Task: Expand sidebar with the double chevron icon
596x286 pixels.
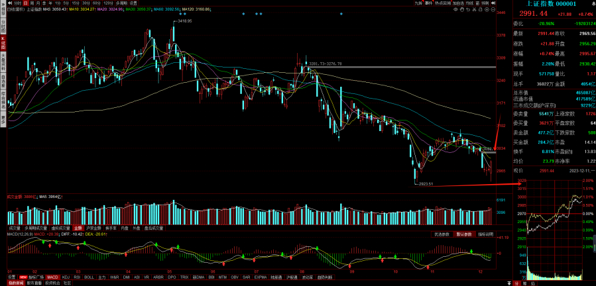Action: tap(3, 4)
